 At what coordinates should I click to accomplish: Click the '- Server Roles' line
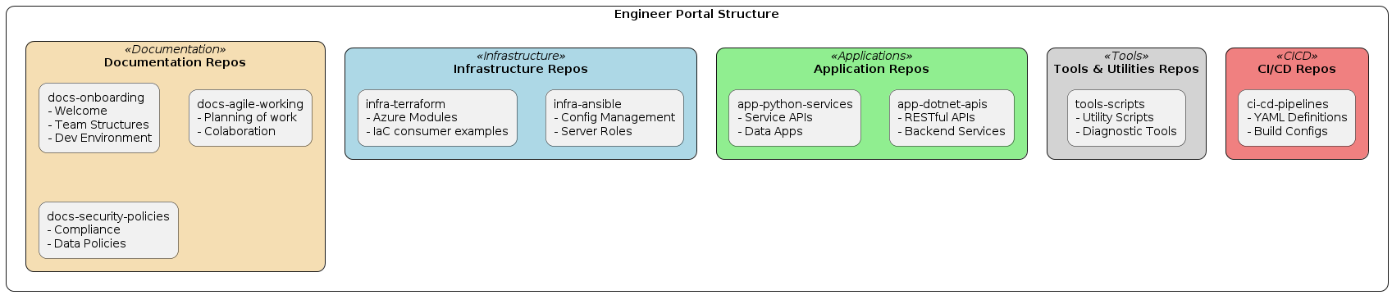coord(593,131)
